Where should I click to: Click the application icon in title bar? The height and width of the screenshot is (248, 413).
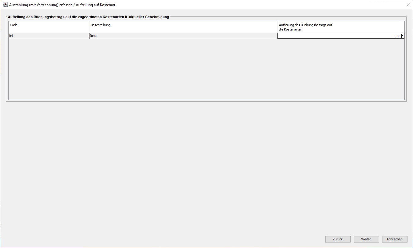pos(5,5)
